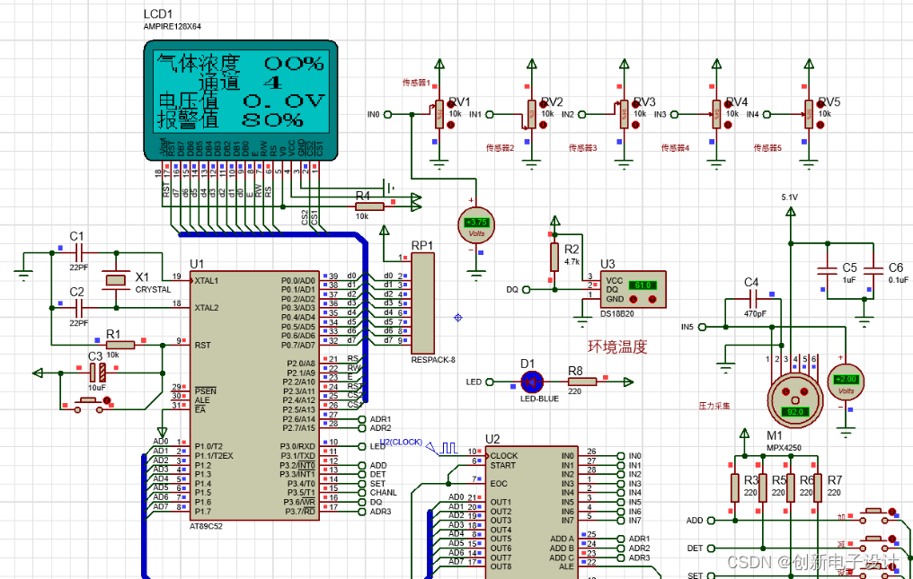Click the 传感器5 label
This screenshot has width=913, height=579.
coord(767,148)
